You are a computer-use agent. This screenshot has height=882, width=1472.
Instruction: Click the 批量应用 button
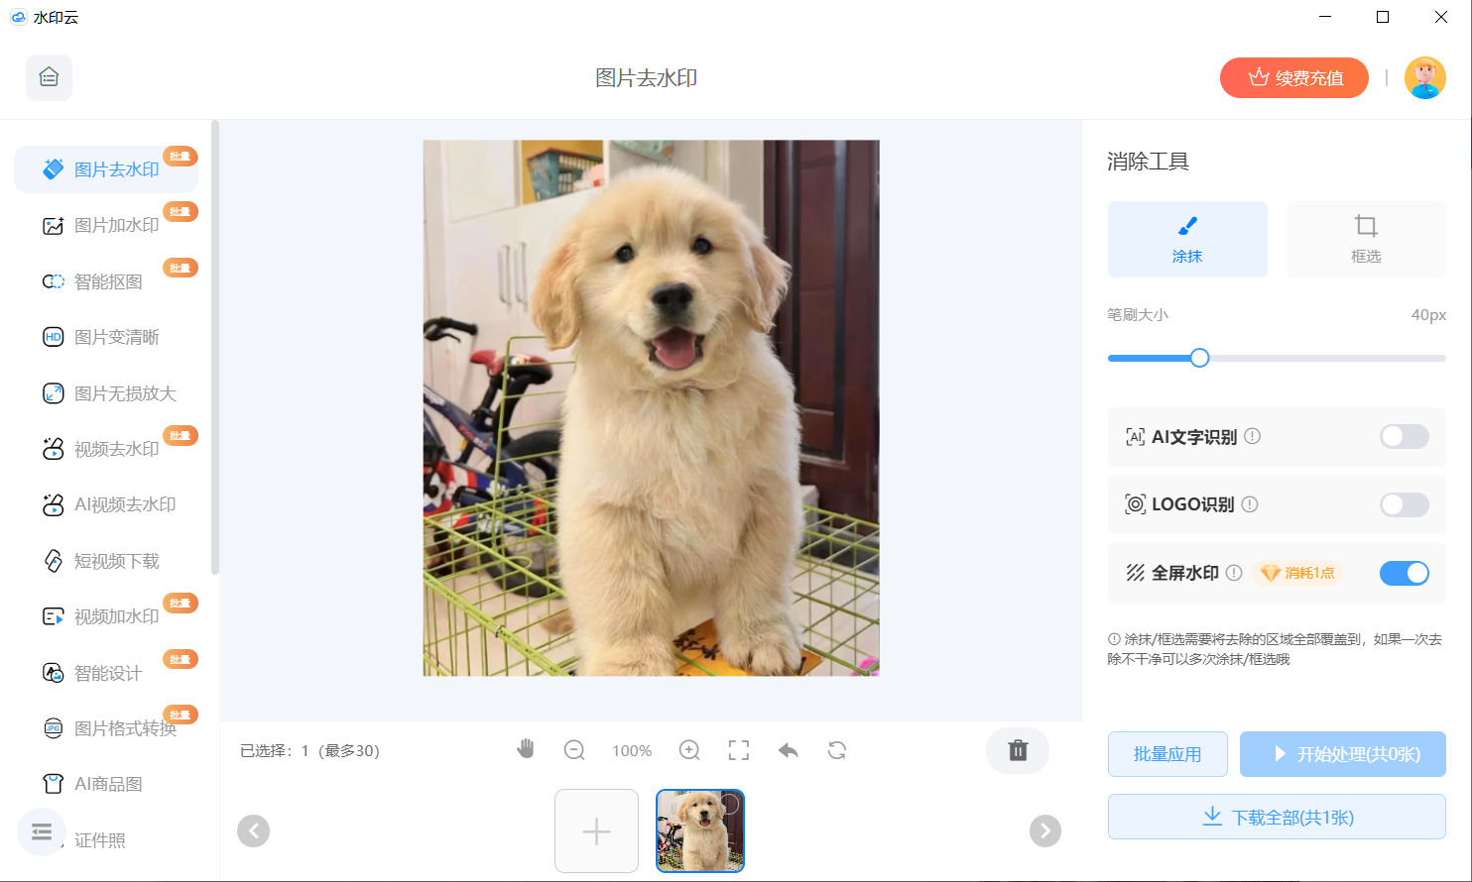tap(1167, 754)
